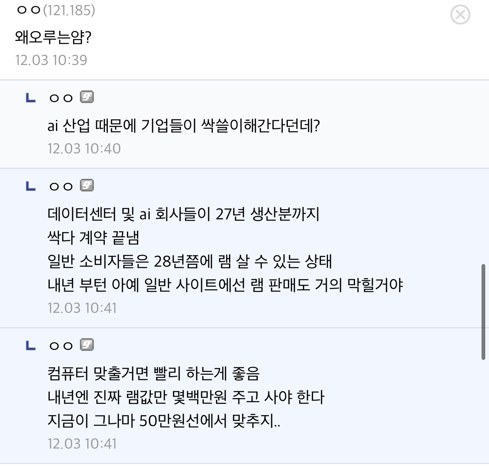489x467 pixels.
Task: Open the gallog icon next to the first reply
Action: pyautogui.click(x=87, y=97)
